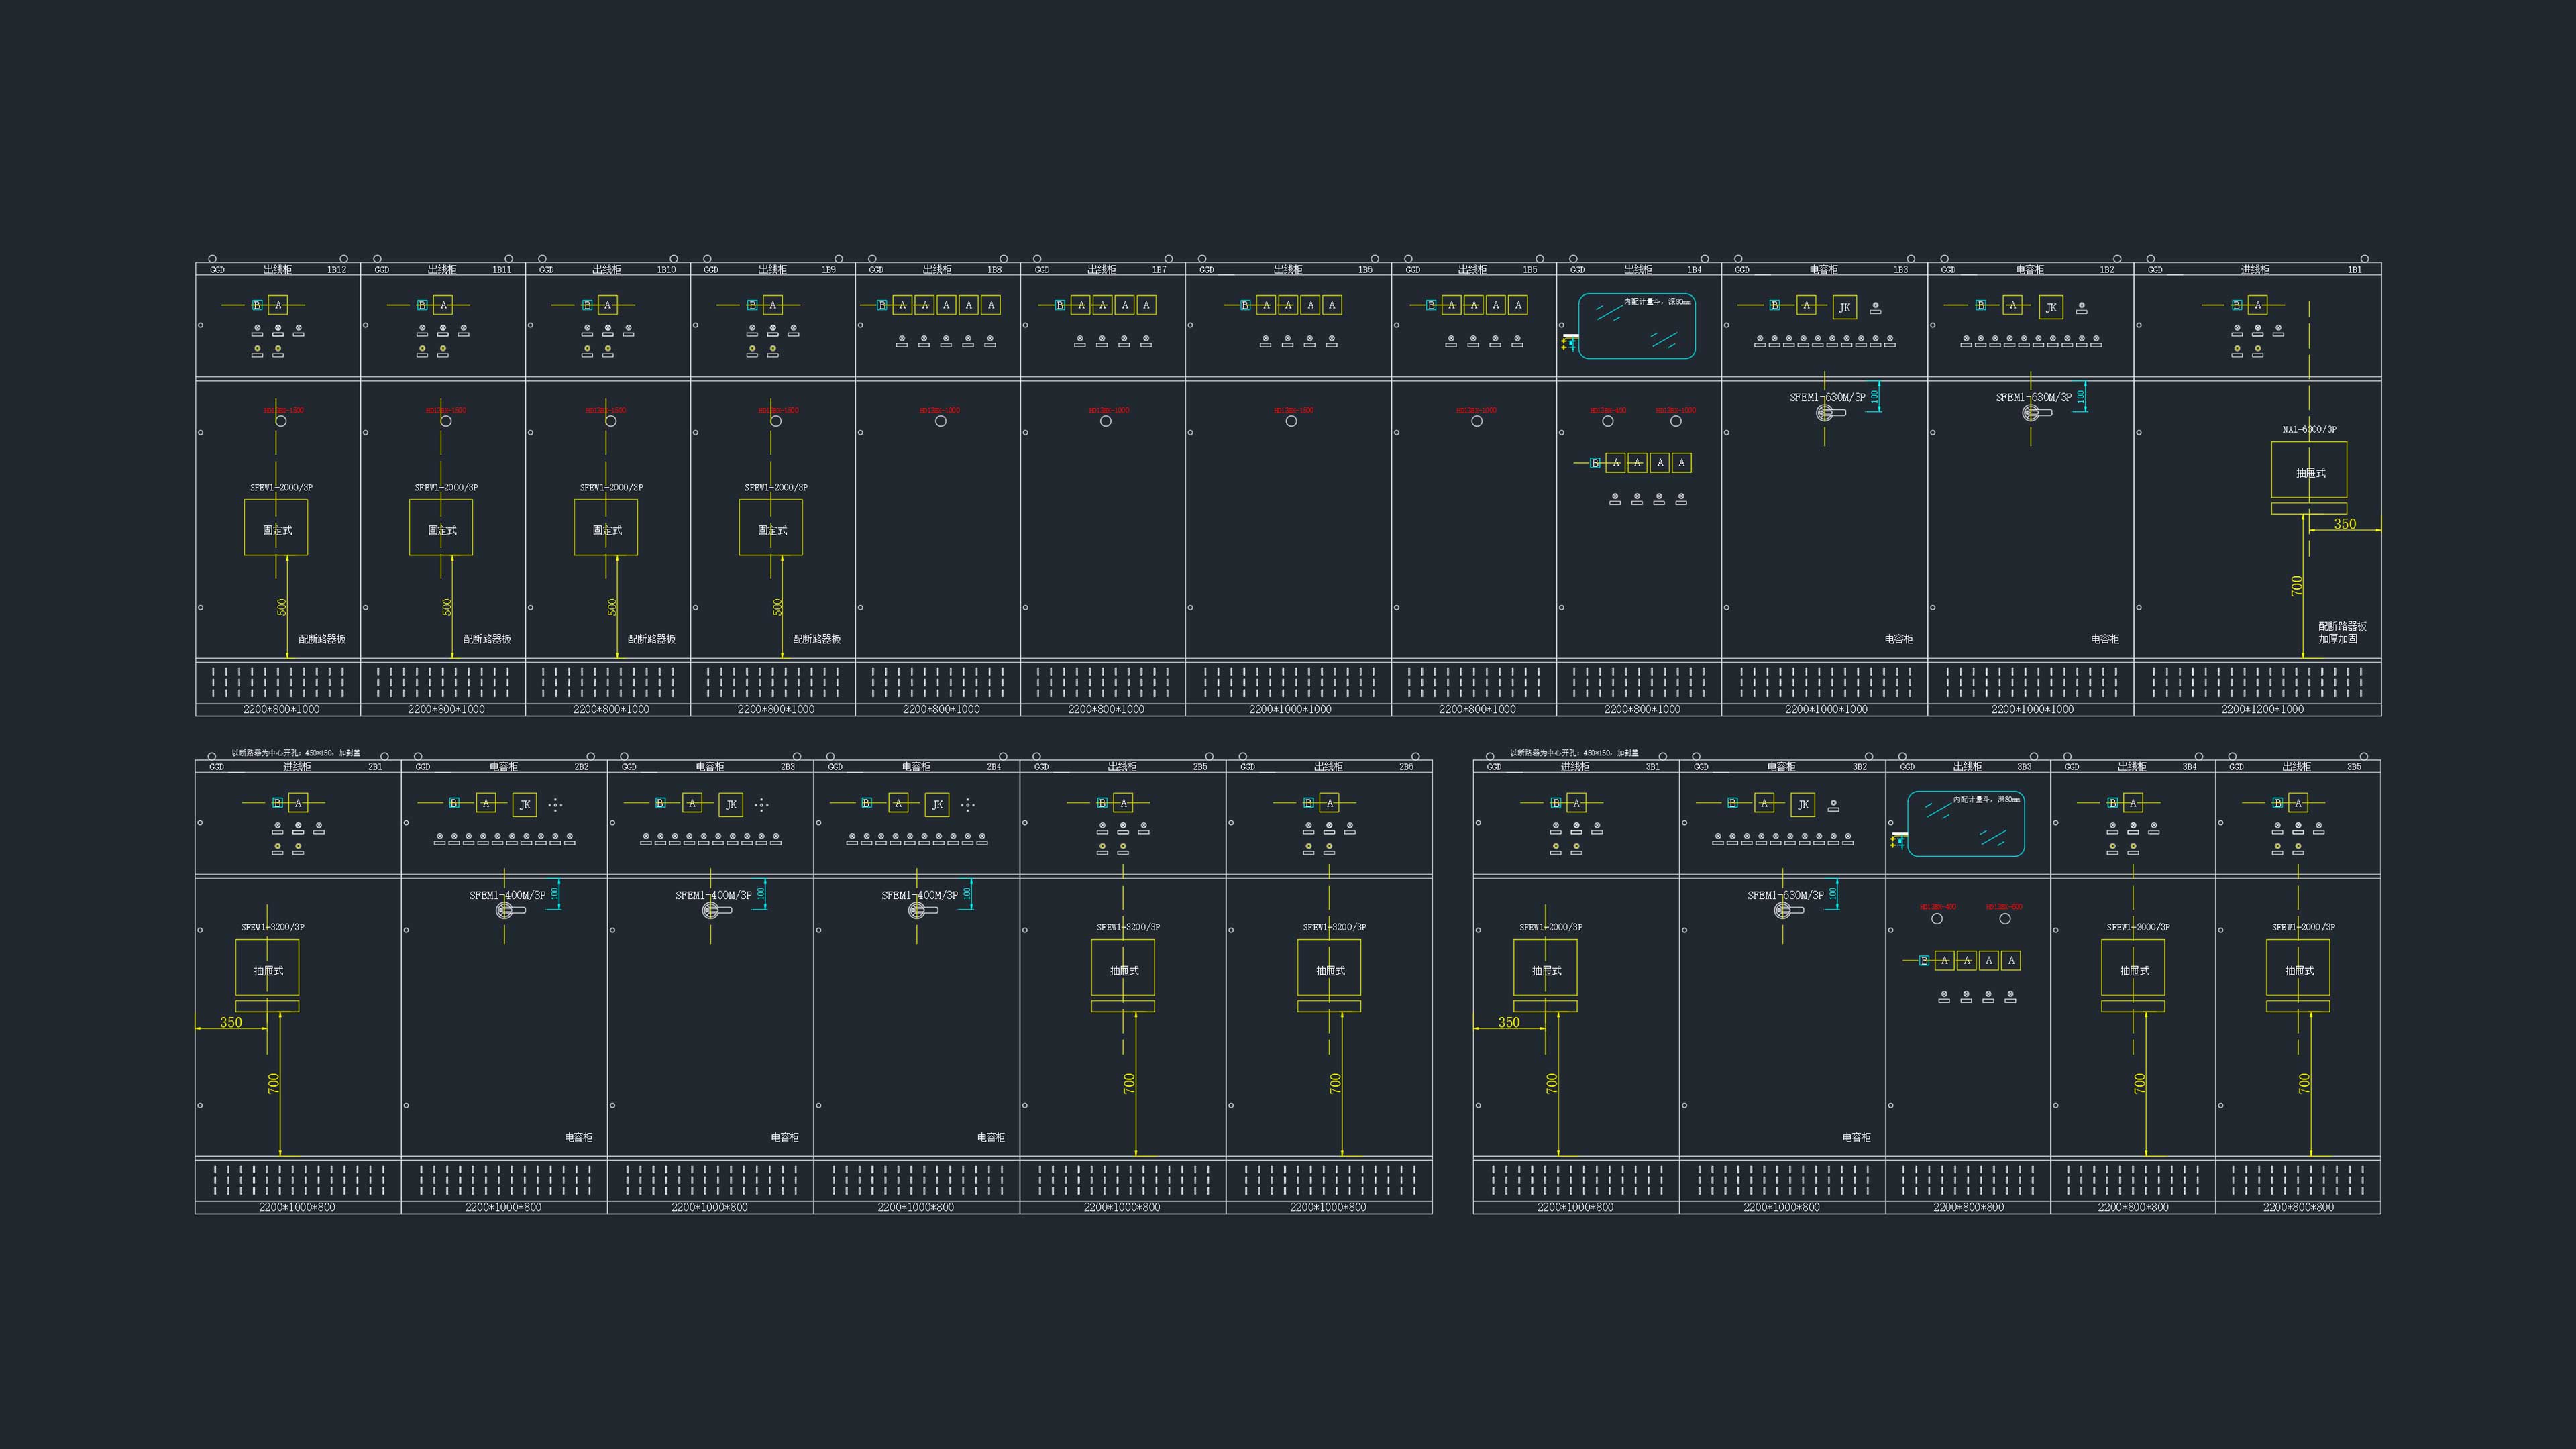2576x1449 pixels.
Task: Click the 电容柜 note at bottom of cabinet 2B2
Action: [578, 1137]
